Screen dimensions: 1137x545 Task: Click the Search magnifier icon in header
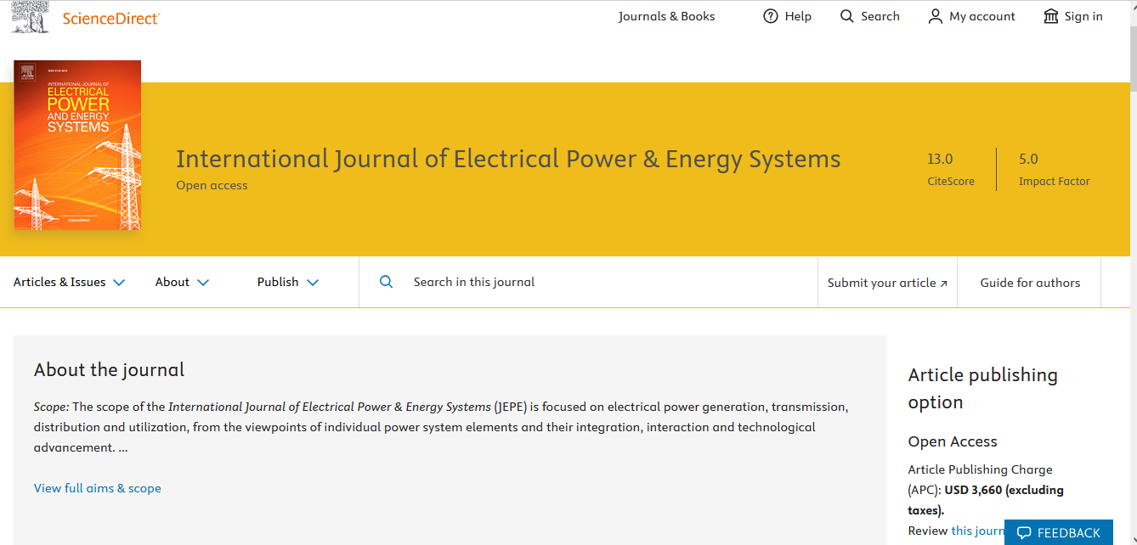tap(846, 16)
